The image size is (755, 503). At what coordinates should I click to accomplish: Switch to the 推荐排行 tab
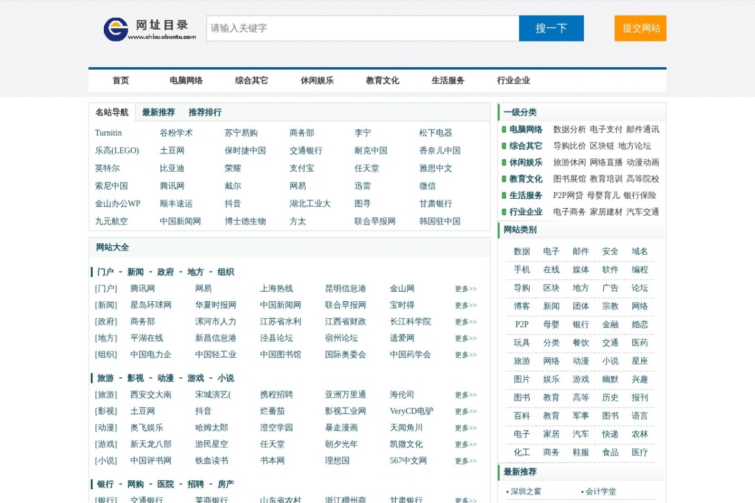point(205,113)
